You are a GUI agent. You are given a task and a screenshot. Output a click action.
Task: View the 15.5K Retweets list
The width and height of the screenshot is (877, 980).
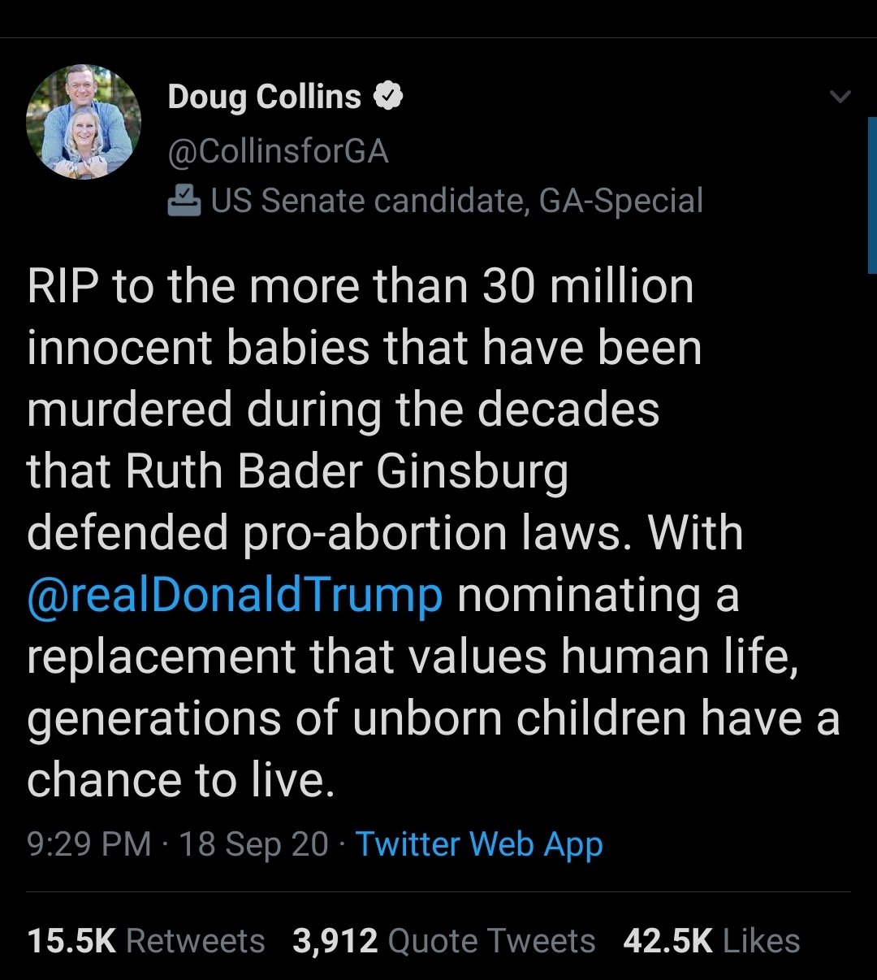146,941
